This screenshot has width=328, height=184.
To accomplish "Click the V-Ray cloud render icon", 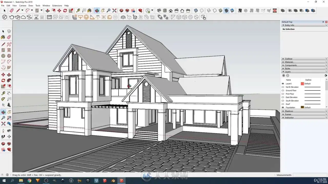I will coord(23,17).
